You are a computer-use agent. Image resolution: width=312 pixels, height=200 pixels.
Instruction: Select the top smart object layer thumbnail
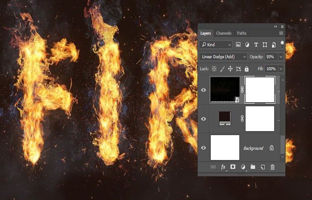click(x=225, y=90)
